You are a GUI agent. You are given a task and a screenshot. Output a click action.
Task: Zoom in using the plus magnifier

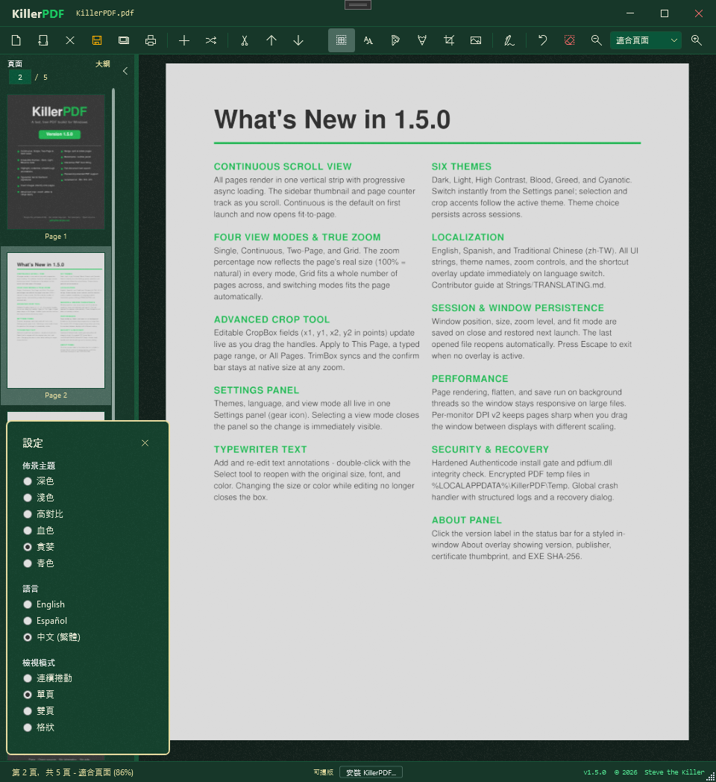coord(697,40)
